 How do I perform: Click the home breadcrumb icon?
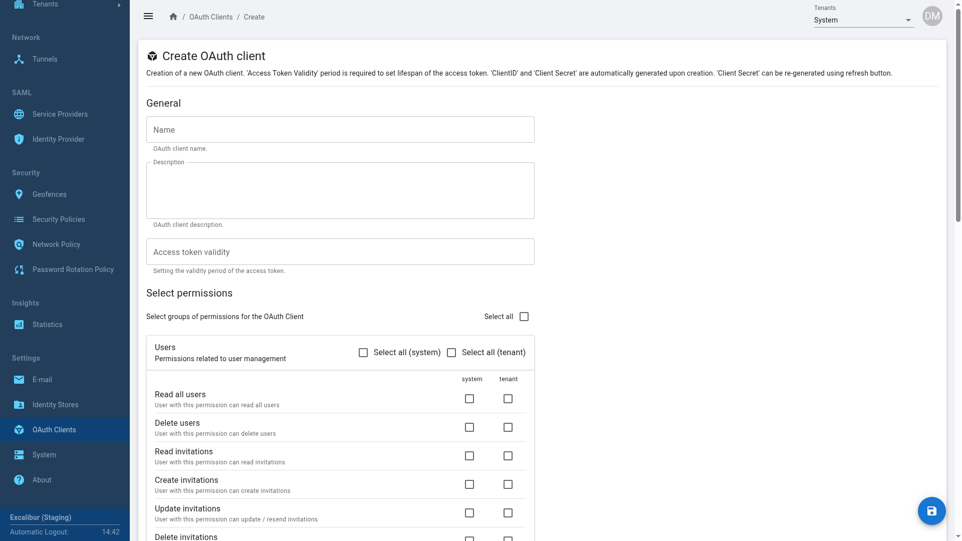pos(173,17)
